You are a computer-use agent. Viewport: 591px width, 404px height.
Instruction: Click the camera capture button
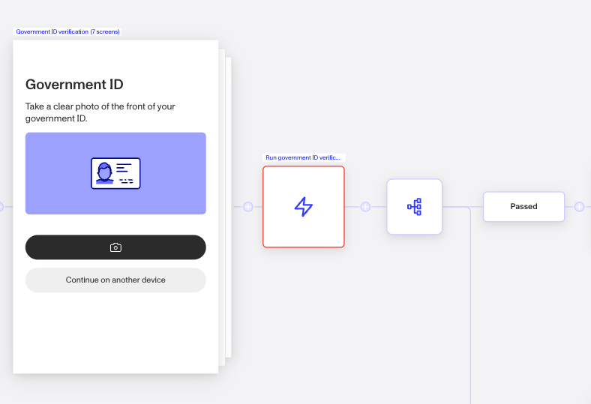point(115,247)
